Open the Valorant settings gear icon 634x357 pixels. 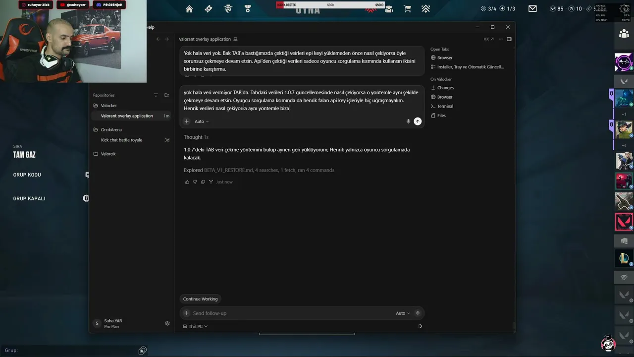coord(625,8)
